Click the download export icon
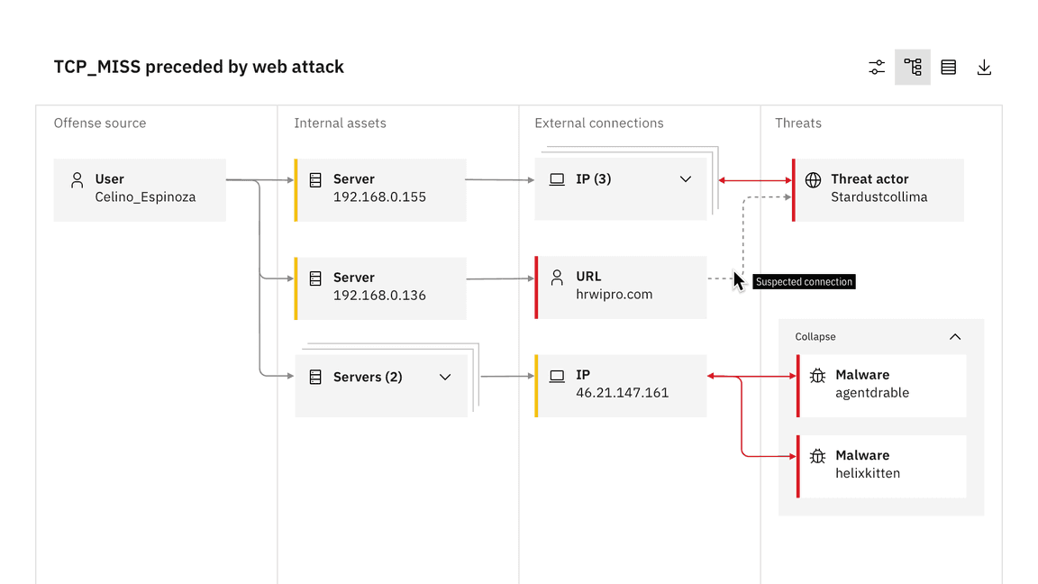 pyautogui.click(x=984, y=67)
